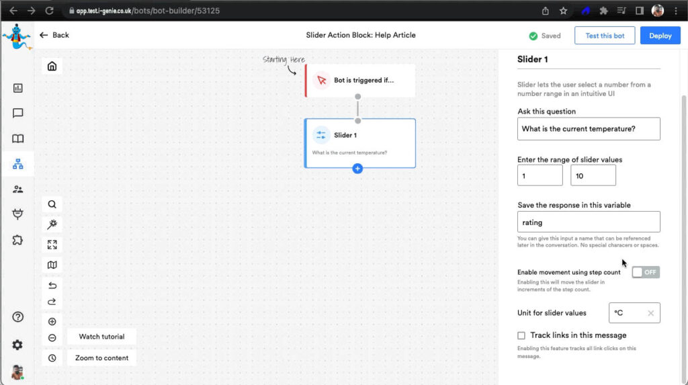Click the Deploy button
The height and width of the screenshot is (385, 688).
(660, 36)
